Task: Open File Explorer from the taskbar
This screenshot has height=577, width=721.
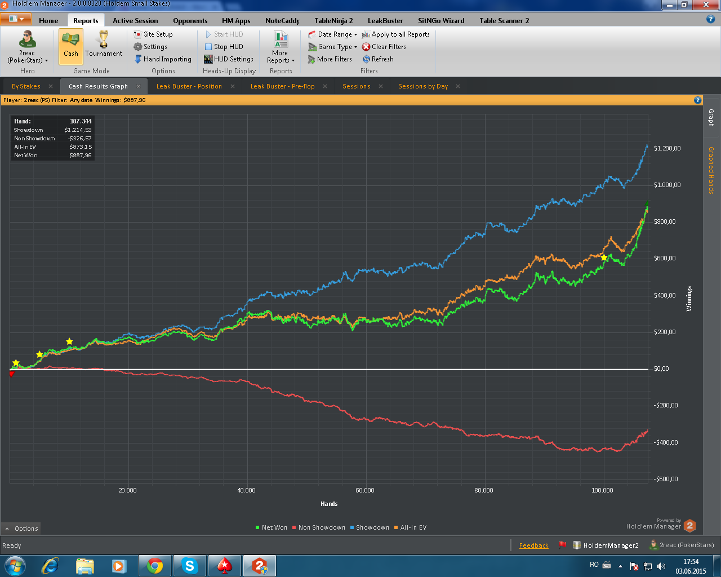Action: pos(85,566)
